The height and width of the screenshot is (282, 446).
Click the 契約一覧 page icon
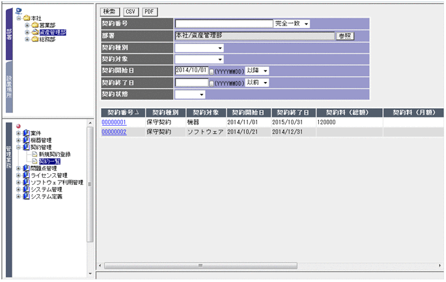[35, 162]
